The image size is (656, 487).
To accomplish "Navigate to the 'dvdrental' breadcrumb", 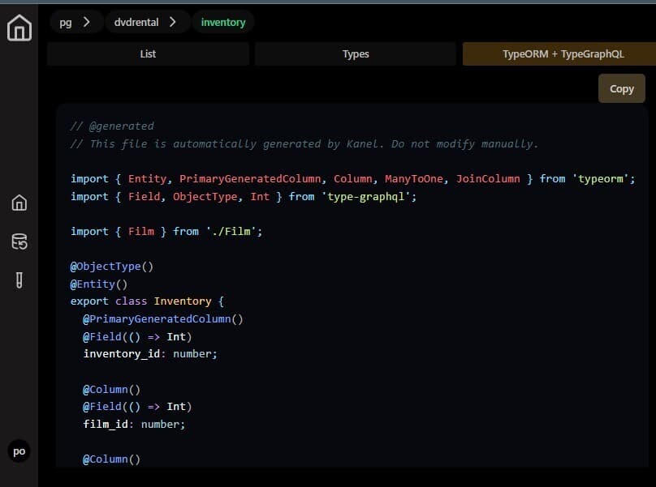I will (136, 22).
